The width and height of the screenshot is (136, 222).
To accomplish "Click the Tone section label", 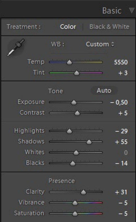I will tap(56, 91).
